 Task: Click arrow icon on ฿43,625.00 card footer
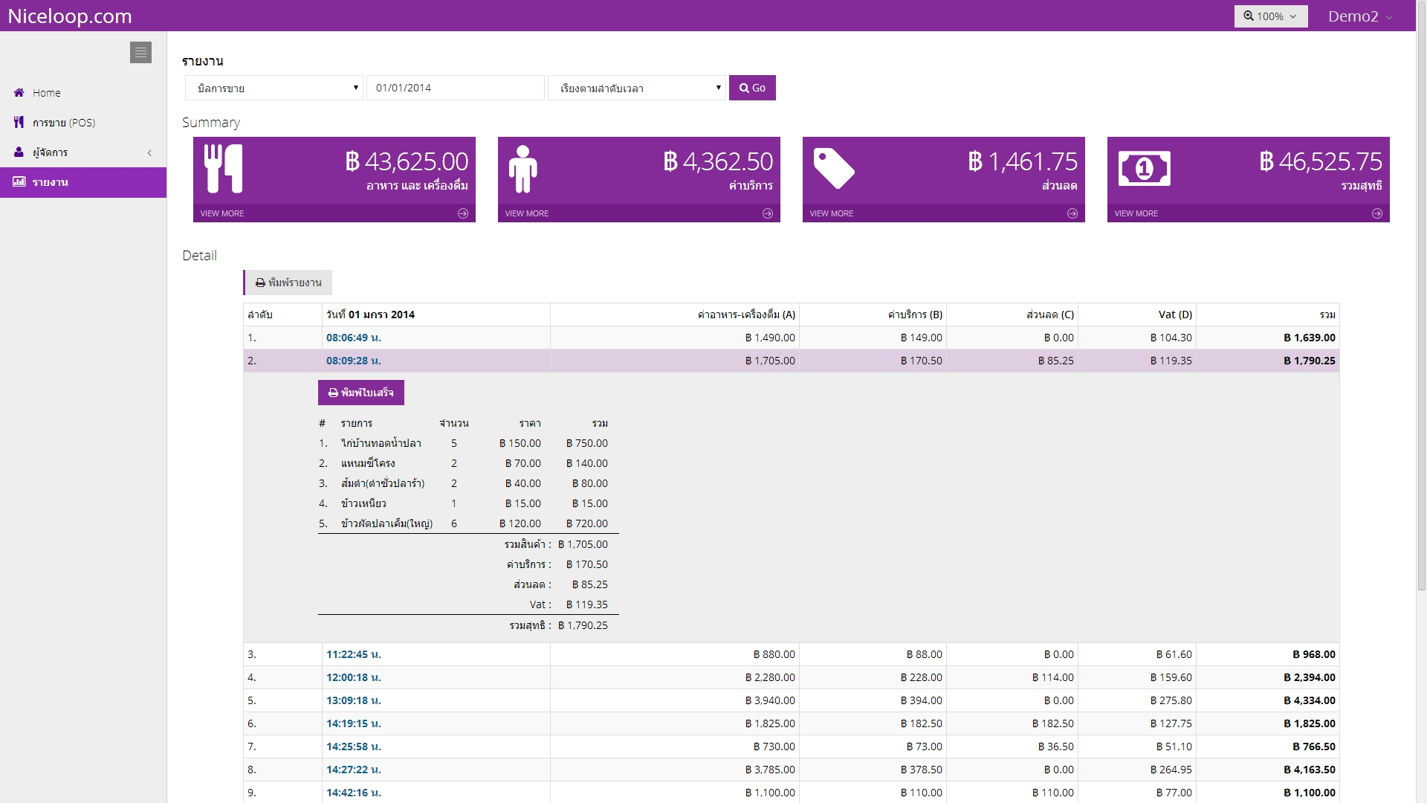[x=463, y=213]
